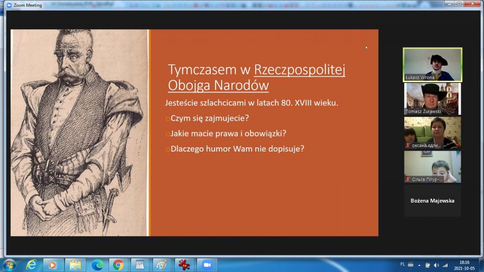Open the clock showing 18:16
This screenshot has height=272, width=484.
[x=464, y=265]
